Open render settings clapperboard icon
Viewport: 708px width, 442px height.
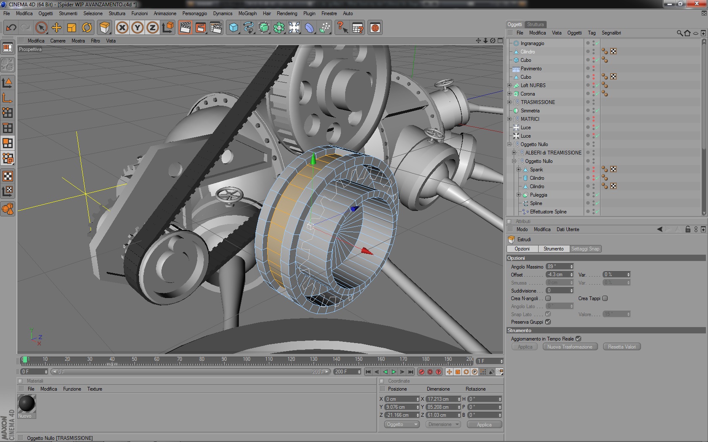[x=216, y=28]
